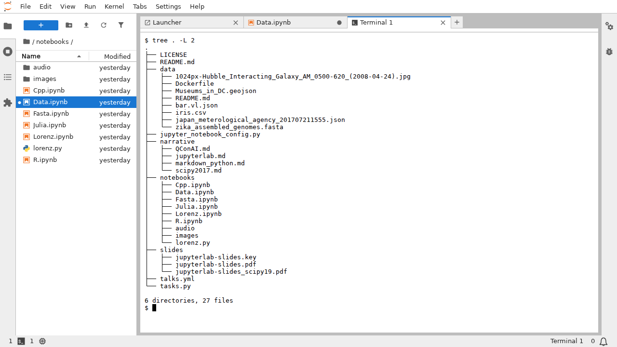The image size is (617, 347).
Task: Select Lorenz.ipynb in file list
Action: (x=76, y=137)
